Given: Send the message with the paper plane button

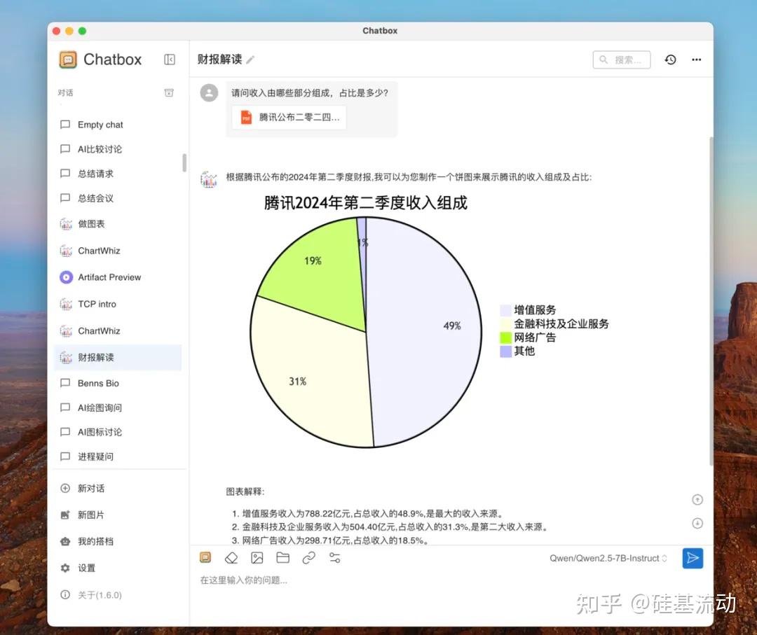Looking at the screenshot, I should point(693,558).
